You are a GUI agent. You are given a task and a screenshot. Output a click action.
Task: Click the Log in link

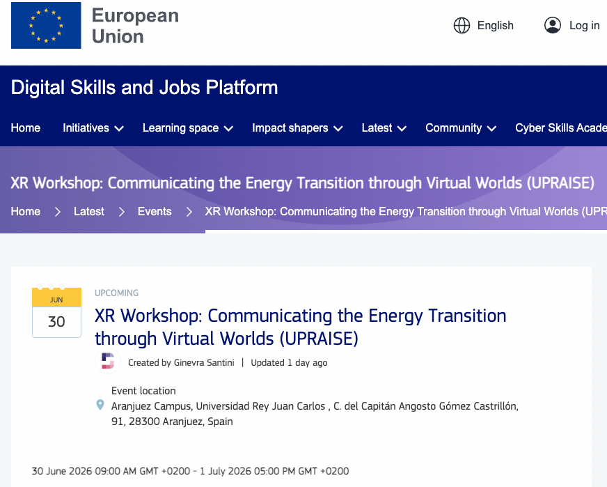(584, 26)
